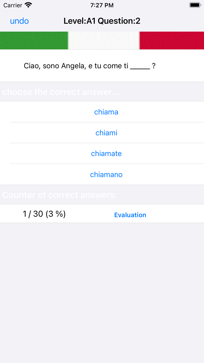
Task: Tap the "choose the correct answer..." header
Action: (61, 92)
